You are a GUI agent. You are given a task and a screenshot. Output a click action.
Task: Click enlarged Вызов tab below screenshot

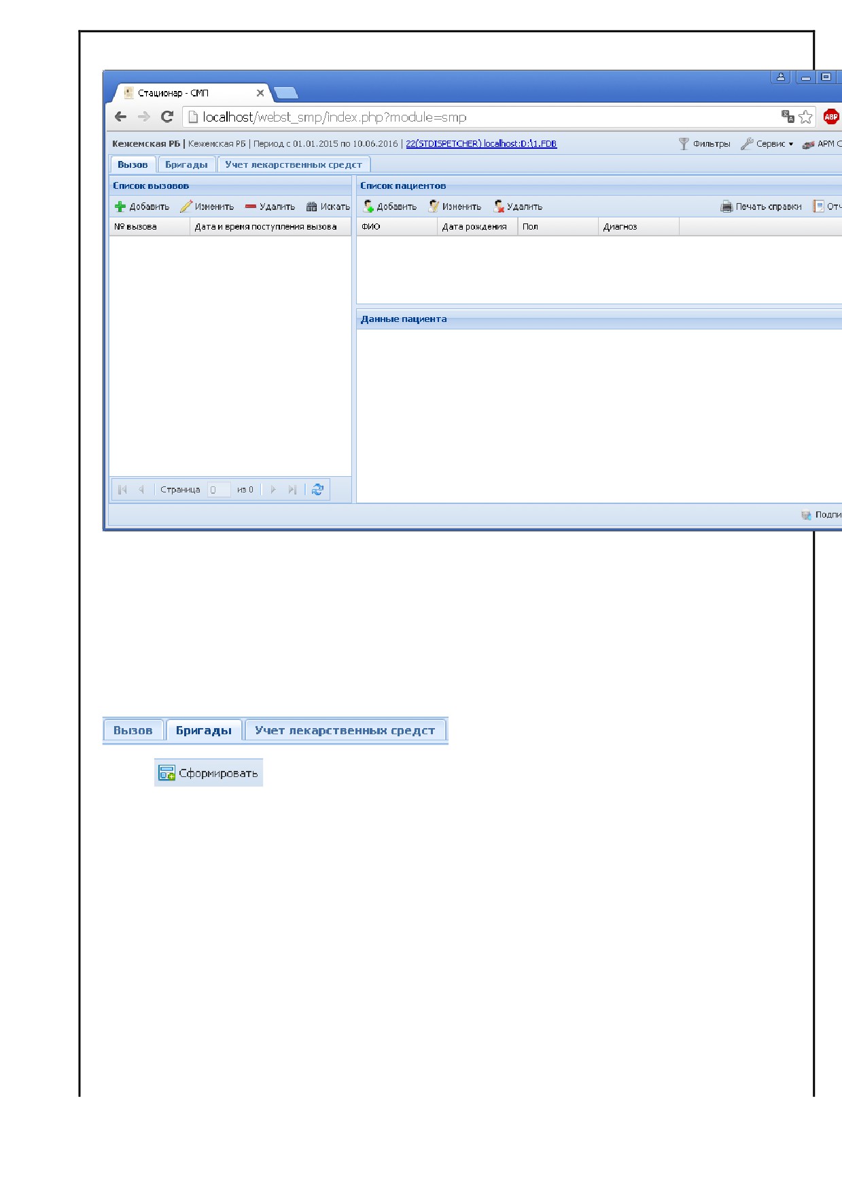tap(133, 730)
